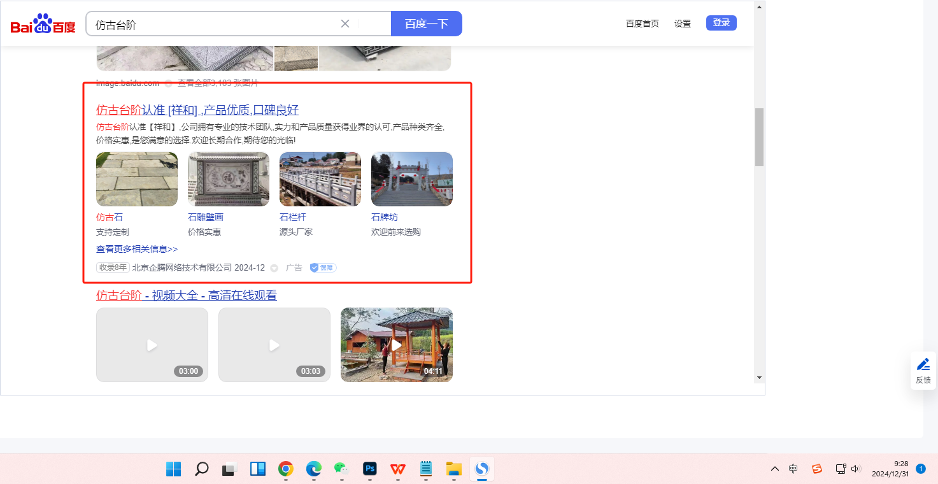Click the Baidu logo

tap(43, 24)
